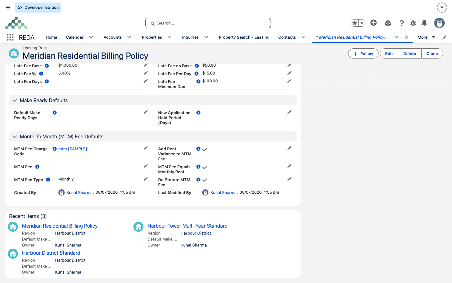452x283 pixels.
Task: Edit navigation items with pencil icon
Action: 444,37
